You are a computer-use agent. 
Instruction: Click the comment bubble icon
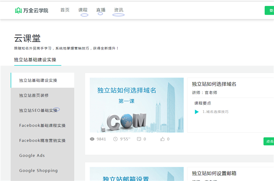point(139,139)
